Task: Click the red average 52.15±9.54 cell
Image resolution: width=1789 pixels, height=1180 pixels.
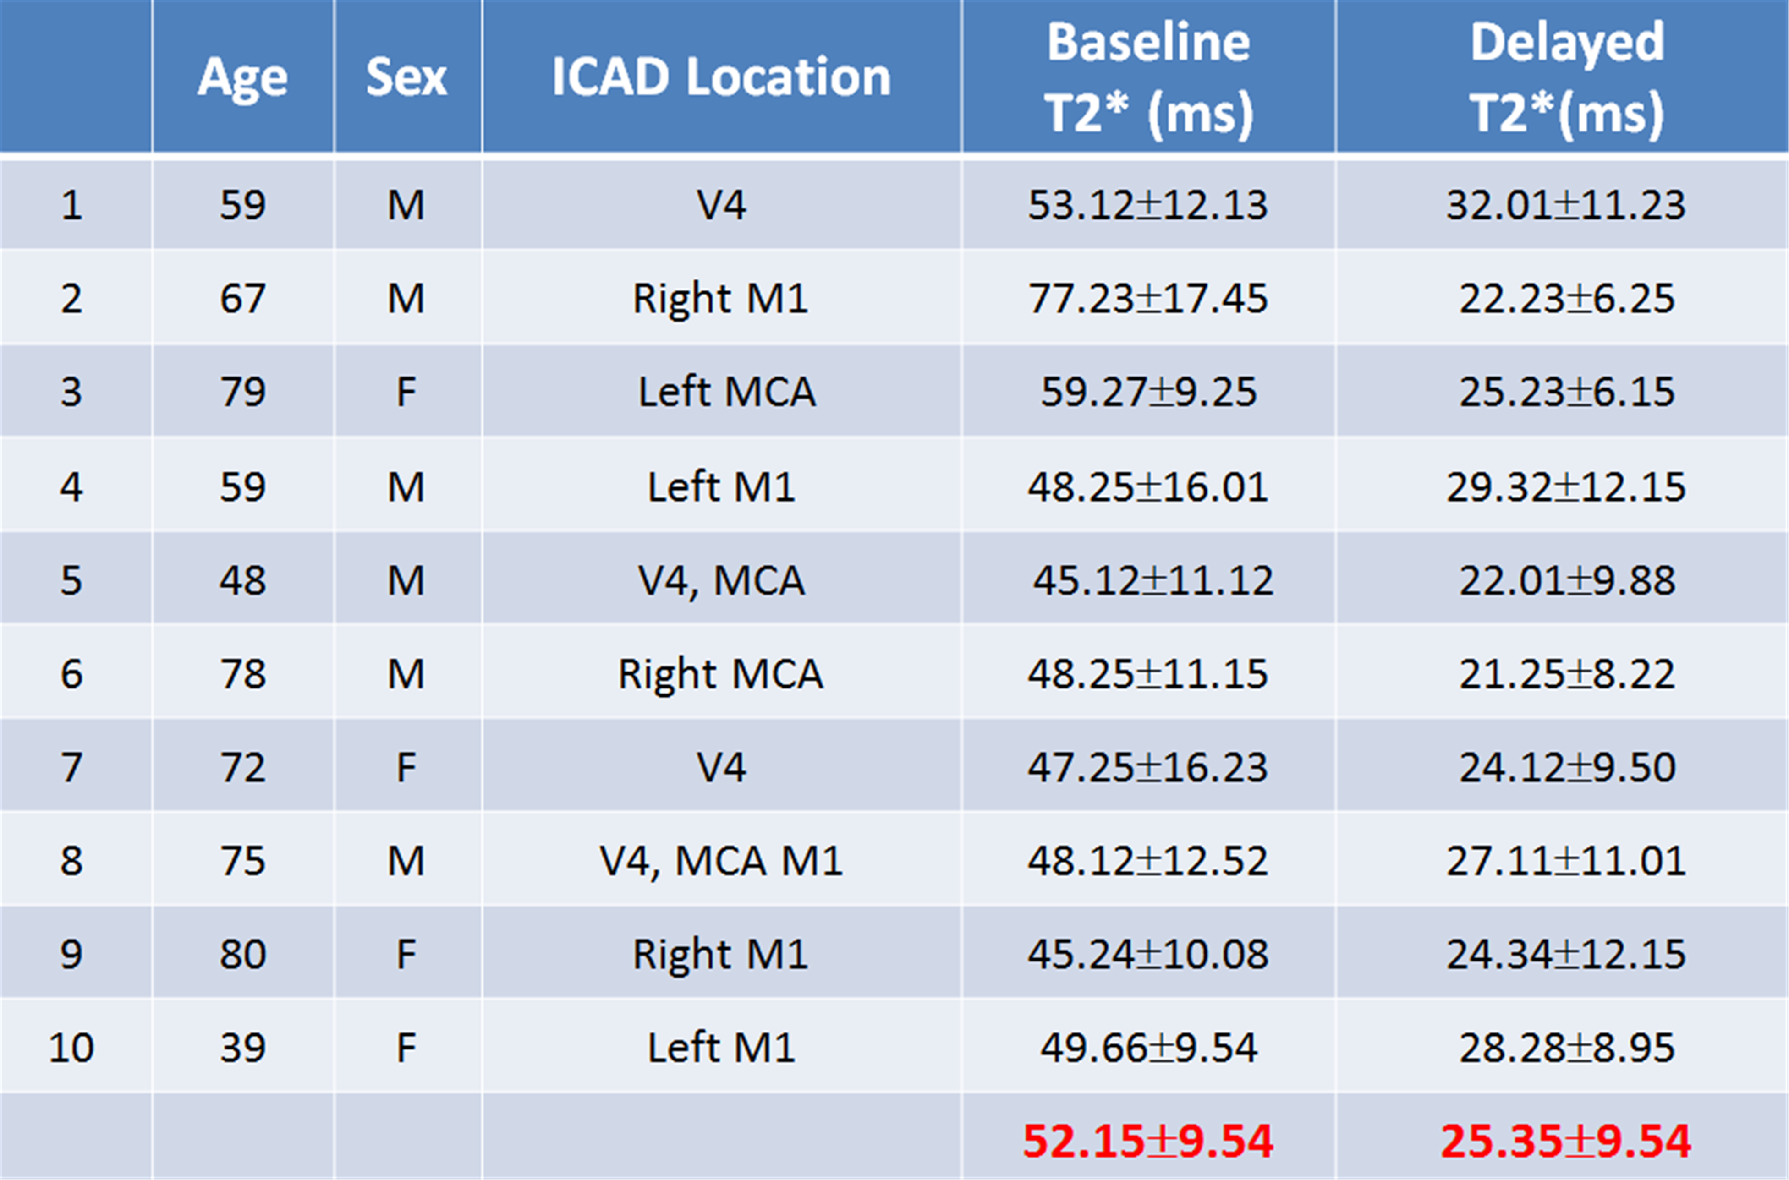Action: coord(1148,1141)
